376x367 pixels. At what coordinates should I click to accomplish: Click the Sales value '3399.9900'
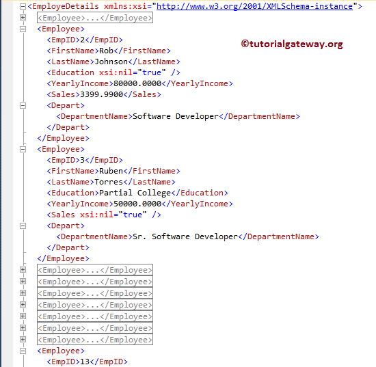[x=101, y=94]
